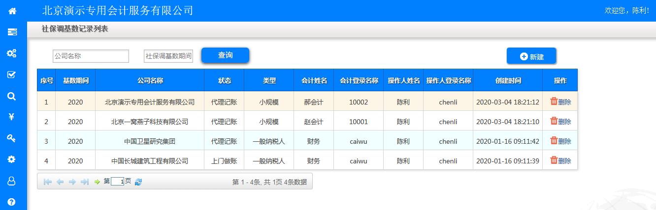Screen dimensions: 656x210
Task: Click timestamp 2020-03-04 18:21:10
Action: point(508,122)
